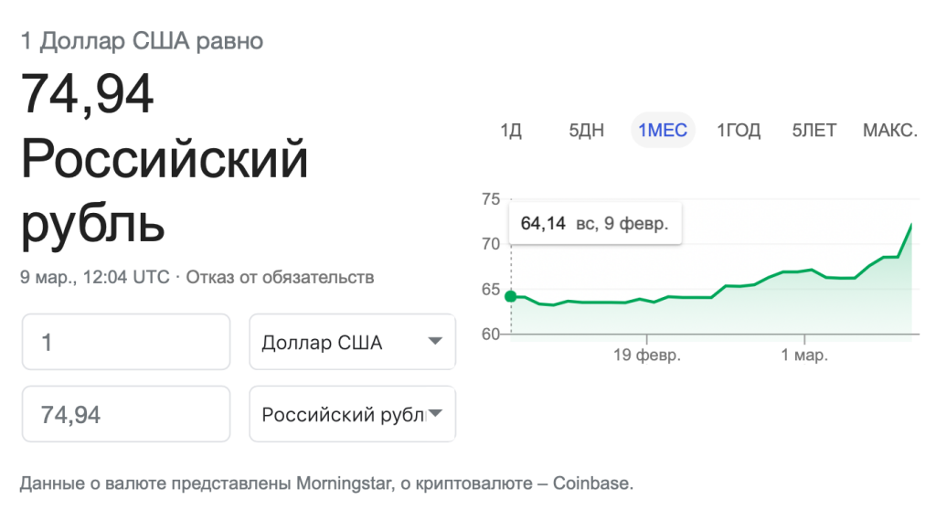The image size is (936, 510).
Task: Focus the converted amount field 74,94
Action: click(x=125, y=415)
